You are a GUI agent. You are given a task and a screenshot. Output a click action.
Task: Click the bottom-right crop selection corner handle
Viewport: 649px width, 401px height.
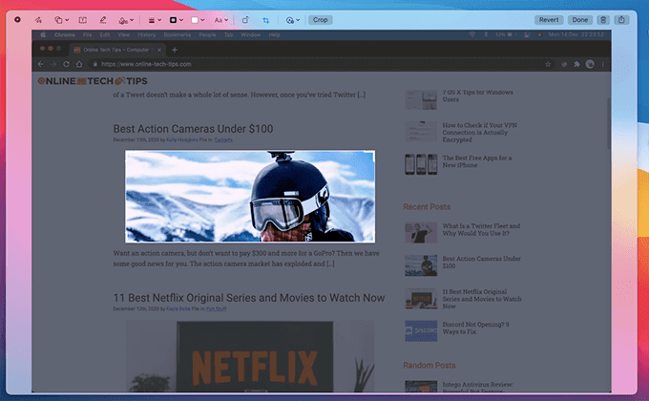374,242
